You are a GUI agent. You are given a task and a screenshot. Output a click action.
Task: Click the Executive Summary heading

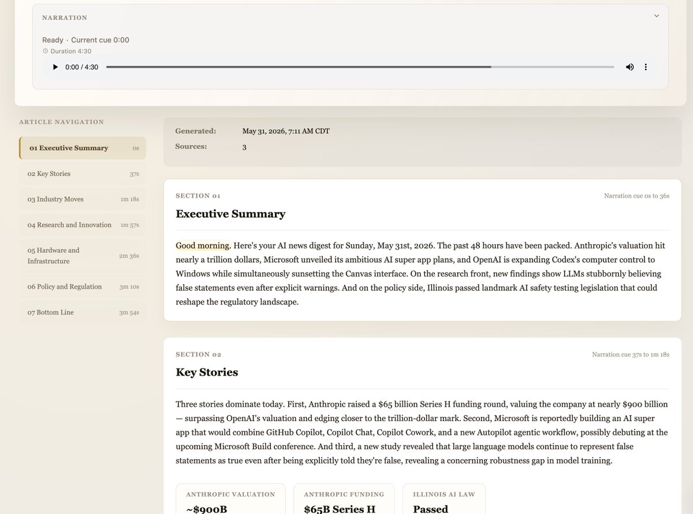pos(230,214)
